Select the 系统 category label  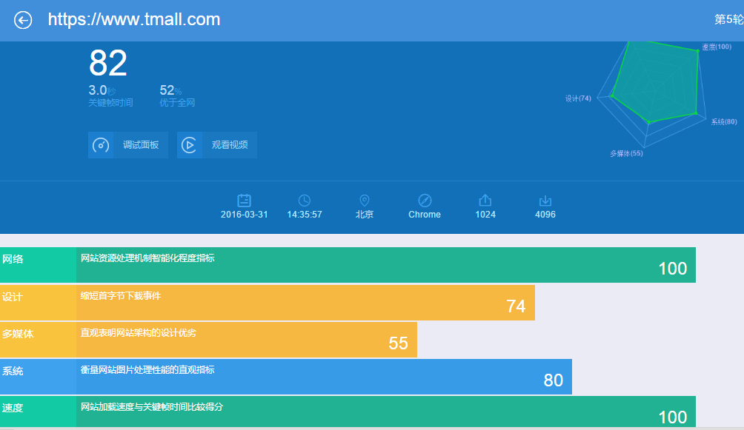coord(13,372)
